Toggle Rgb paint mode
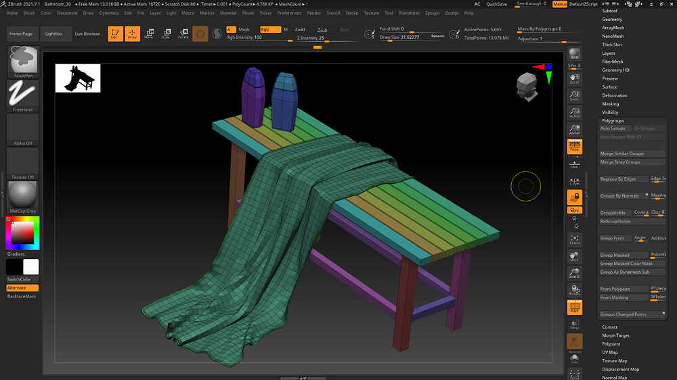Image resolution: width=677 pixels, height=380 pixels. click(x=270, y=30)
